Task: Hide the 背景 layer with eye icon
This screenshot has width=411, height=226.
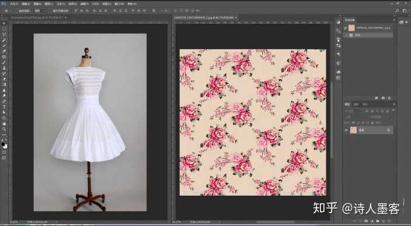Action: 346,130
